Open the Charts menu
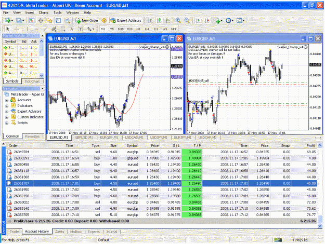Viewport: 325px width, 244px height. [x=44, y=12]
